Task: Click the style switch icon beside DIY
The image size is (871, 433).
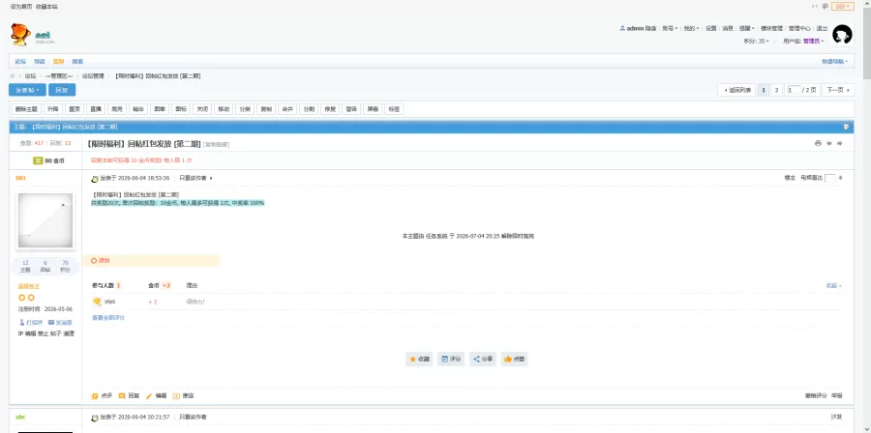Action: click(825, 6)
